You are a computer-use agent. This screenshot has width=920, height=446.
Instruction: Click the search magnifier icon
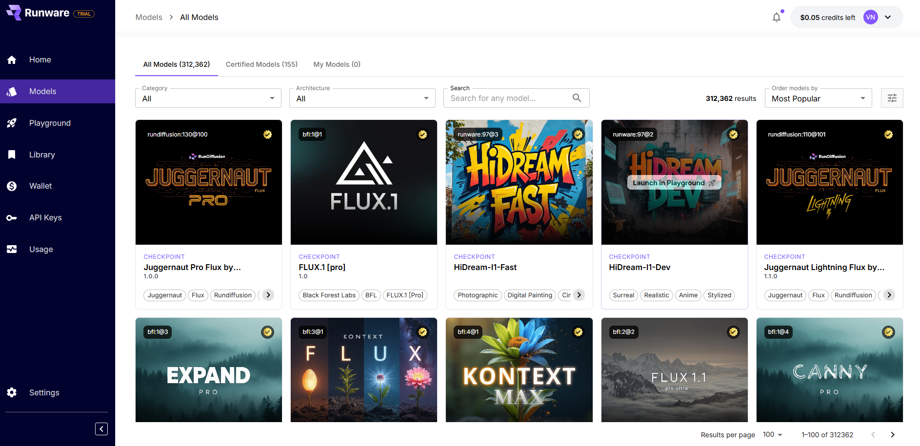click(577, 98)
